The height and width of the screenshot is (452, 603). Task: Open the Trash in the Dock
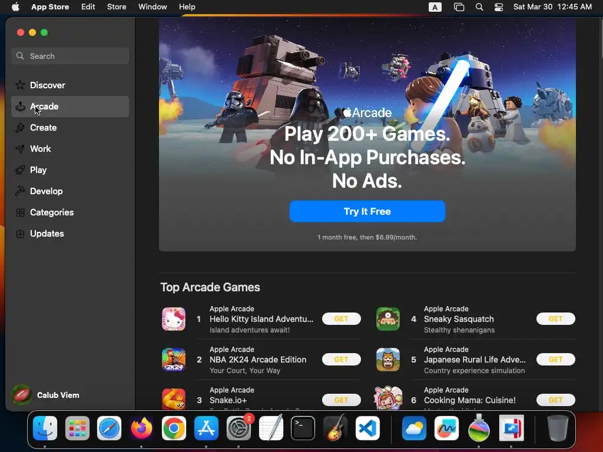click(558, 428)
